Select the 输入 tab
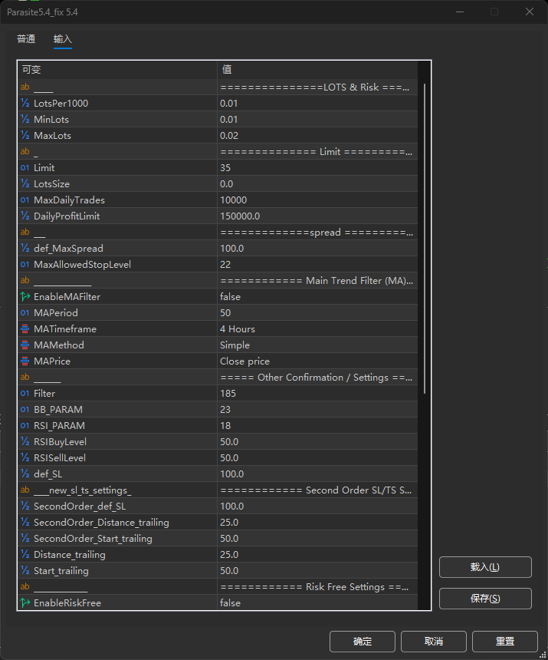Screen dimensions: 548x660 [x=63, y=39]
